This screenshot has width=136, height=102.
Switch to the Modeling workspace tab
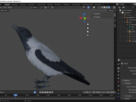coord(14,5)
